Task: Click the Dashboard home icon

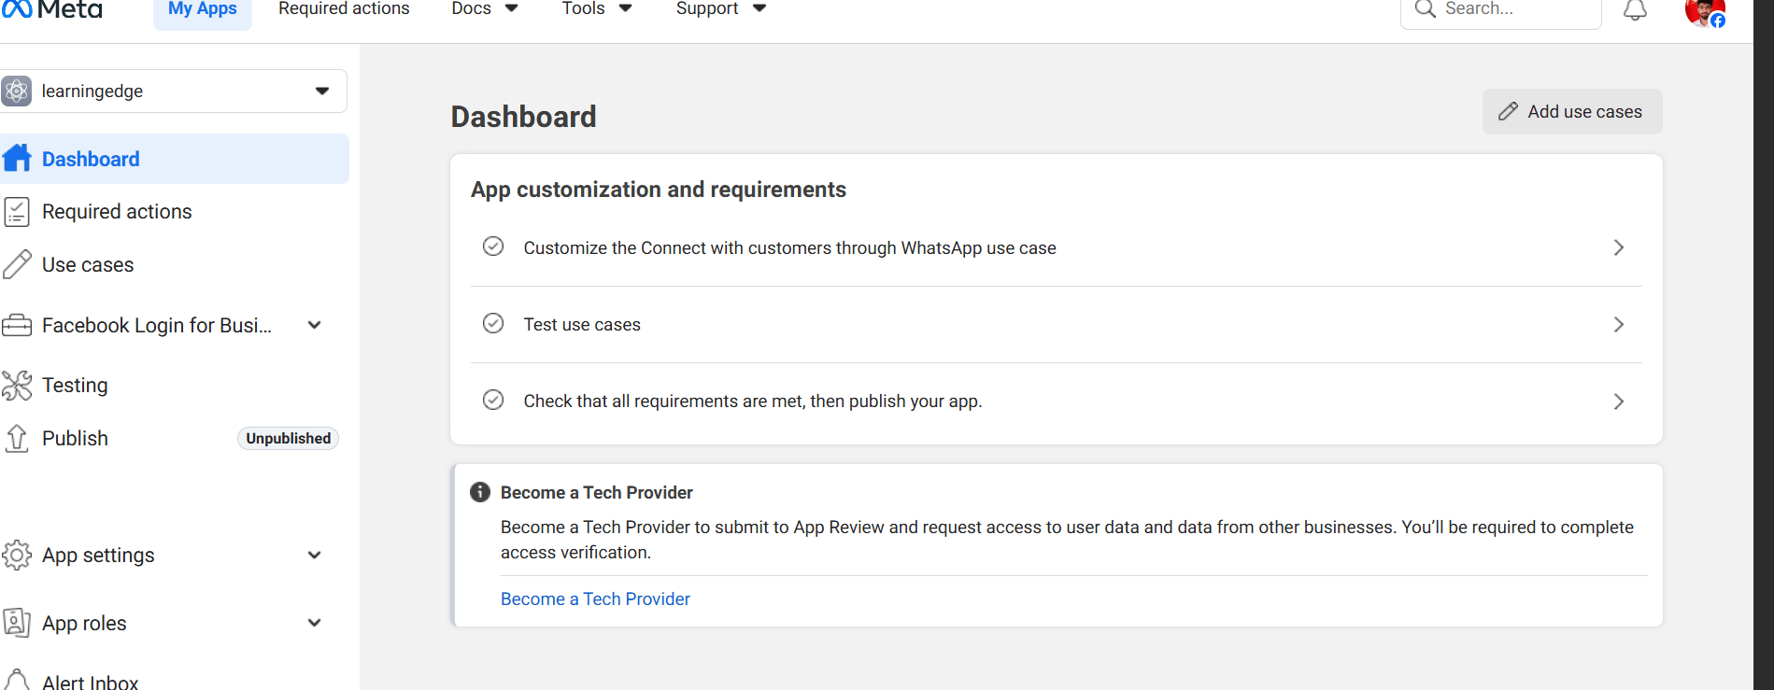Action: (17, 159)
